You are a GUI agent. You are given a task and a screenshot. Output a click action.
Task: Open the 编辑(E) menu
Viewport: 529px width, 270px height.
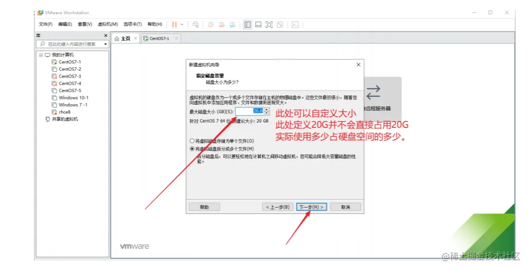[65, 24]
